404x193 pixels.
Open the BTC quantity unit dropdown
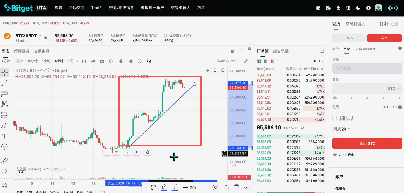click(x=393, y=88)
